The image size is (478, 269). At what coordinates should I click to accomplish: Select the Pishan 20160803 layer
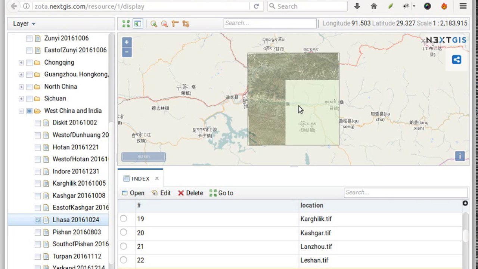[x=77, y=232]
